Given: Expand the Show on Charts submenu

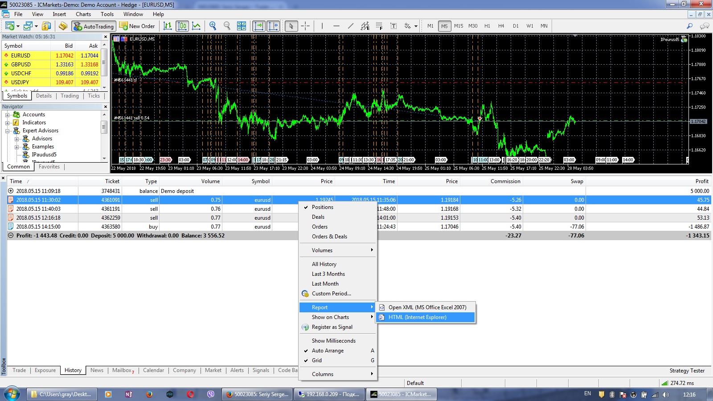Looking at the screenshot, I should pyautogui.click(x=338, y=317).
